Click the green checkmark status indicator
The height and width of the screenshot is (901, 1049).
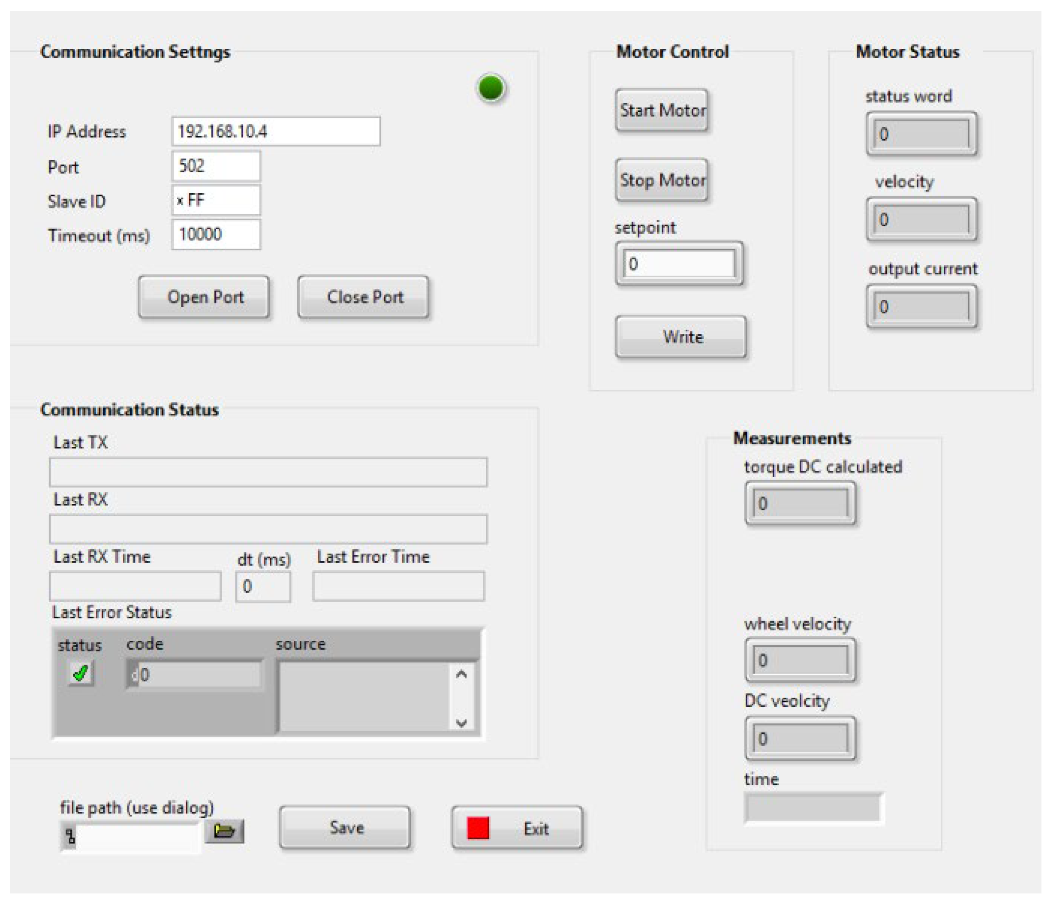tap(81, 674)
